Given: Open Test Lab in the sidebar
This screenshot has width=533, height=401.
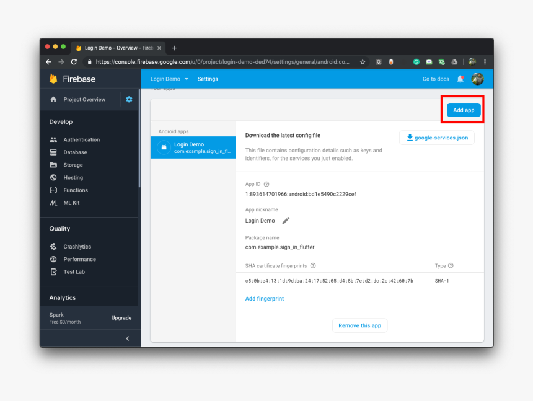Looking at the screenshot, I should tap(74, 271).
